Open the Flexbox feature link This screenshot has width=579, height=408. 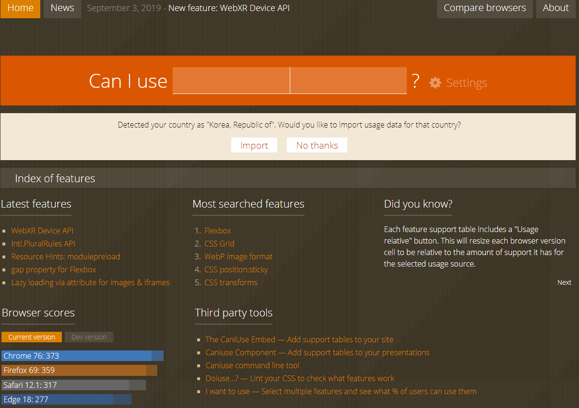(218, 231)
